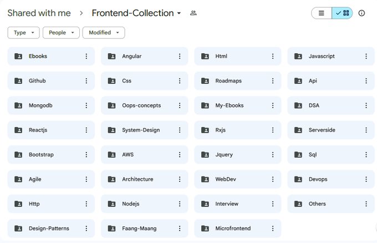Open more actions for Github folder
This screenshot has width=377, height=243.
(86, 81)
